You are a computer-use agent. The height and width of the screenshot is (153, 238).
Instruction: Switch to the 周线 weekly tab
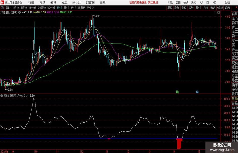[x=66, y=8]
